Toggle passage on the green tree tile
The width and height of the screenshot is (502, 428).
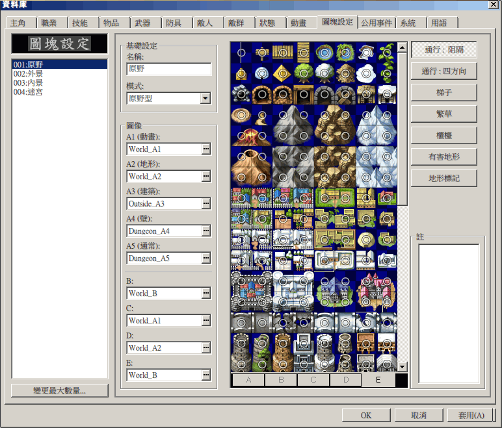[x=304, y=73]
